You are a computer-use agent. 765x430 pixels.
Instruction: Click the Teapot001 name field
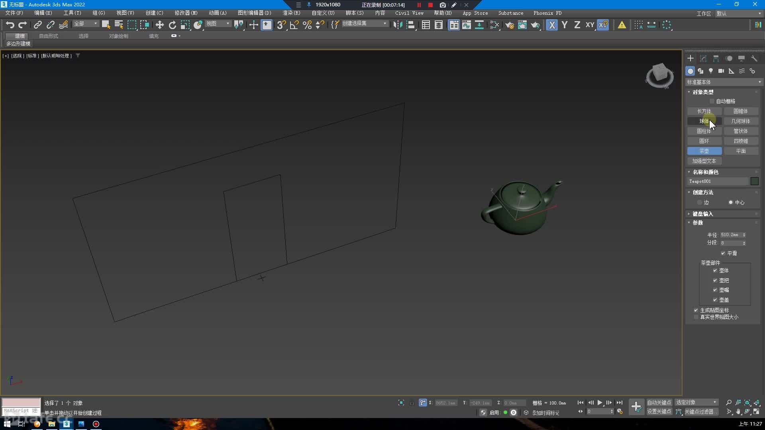click(x=718, y=181)
